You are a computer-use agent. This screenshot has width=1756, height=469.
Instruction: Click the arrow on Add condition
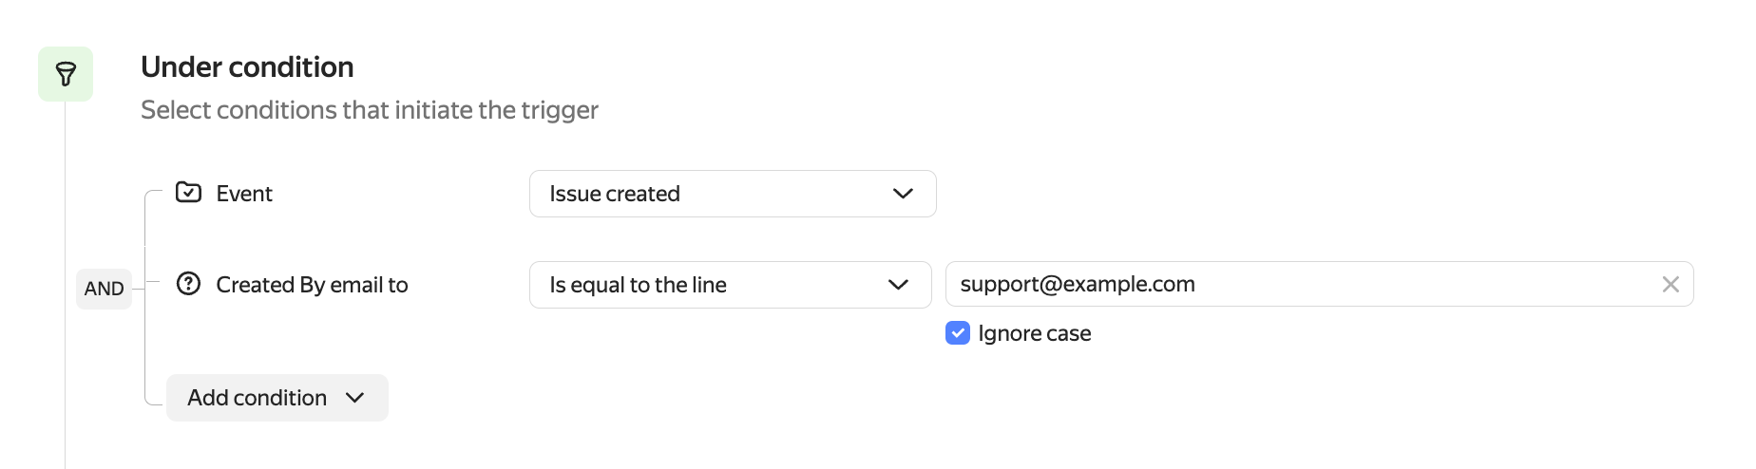(x=355, y=398)
